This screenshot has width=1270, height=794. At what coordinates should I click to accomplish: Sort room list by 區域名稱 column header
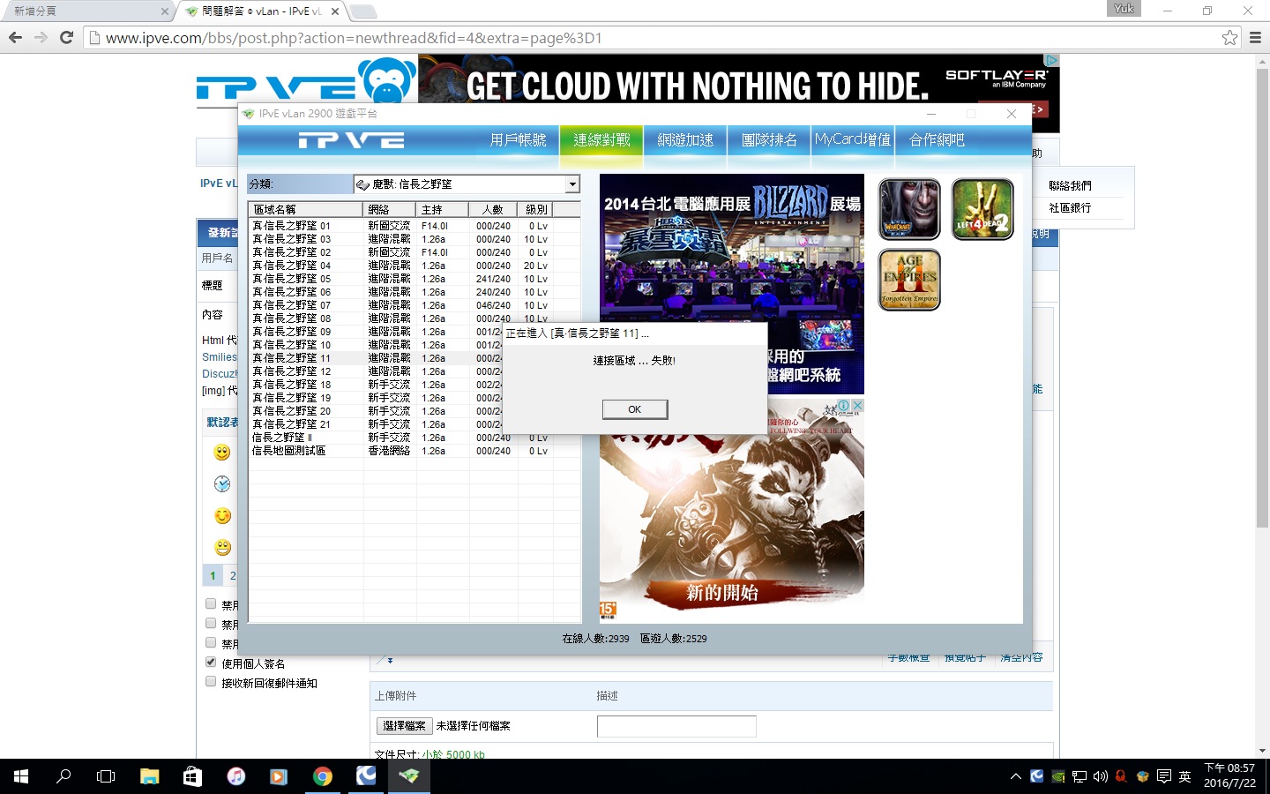coord(306,210)
